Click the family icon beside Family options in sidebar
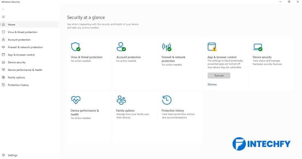Image resolution: width=302 pixels, height=159 pixels. pyautogui.click(x=3, y=77)
